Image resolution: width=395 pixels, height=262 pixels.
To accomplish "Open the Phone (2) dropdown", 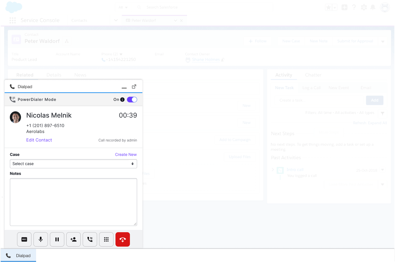I will (x=121, y=54).
